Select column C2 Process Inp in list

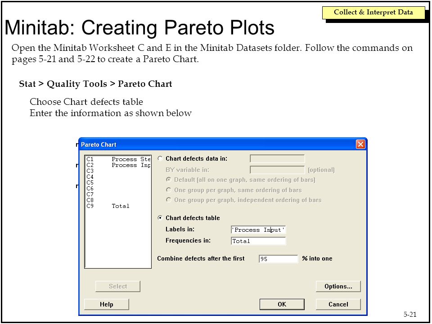(118, 165)
